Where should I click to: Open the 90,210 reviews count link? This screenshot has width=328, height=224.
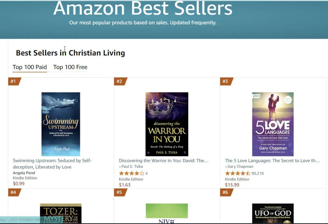[x=258, y=173]
